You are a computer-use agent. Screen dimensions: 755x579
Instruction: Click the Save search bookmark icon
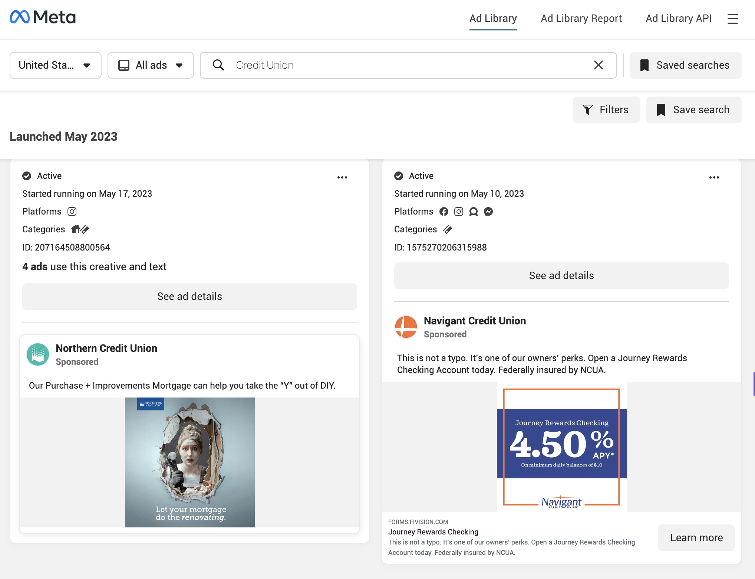(x=661, y=110)
